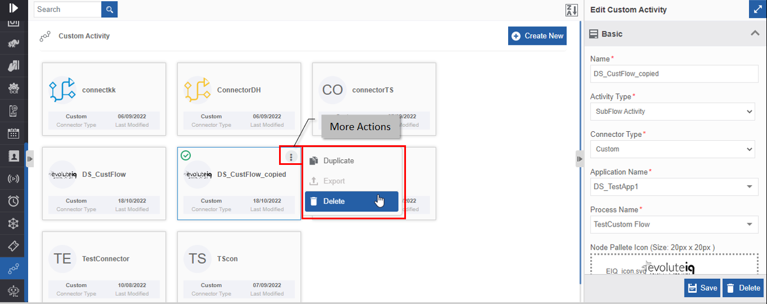Open the alarm clock icon in the sidebar
This screenshot has width=767, height=304.
coord(13,201)
